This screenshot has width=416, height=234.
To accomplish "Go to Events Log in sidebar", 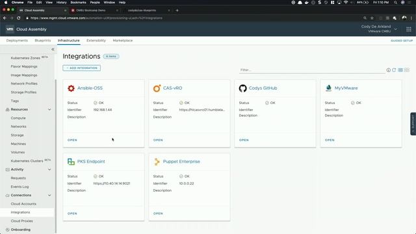I will click(x=19, y=187).
